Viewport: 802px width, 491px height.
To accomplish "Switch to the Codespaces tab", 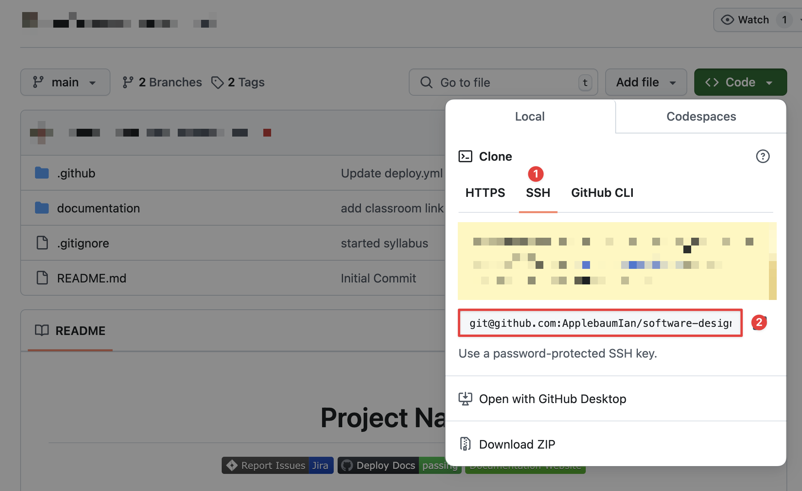I will tap(701, 116).
